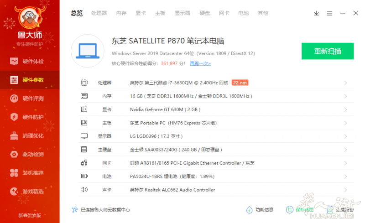Image resolution: width=365 pixels, height=223 pixels.
Task: Expand the 显示器 row chevron
Action: (x=345, y=136)
